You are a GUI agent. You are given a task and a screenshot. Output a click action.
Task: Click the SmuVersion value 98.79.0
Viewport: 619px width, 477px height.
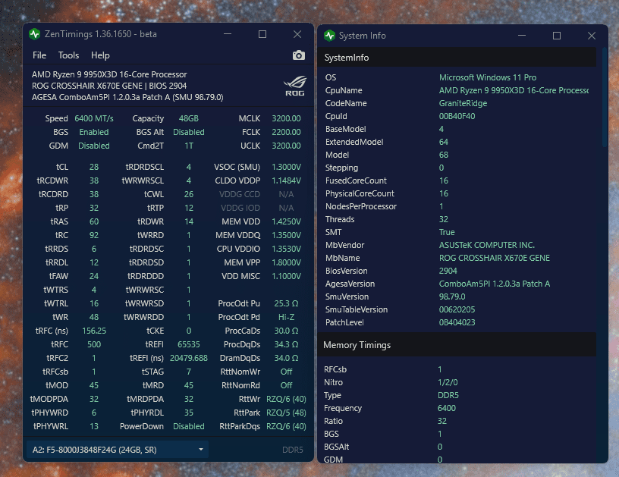pos(452,297)
